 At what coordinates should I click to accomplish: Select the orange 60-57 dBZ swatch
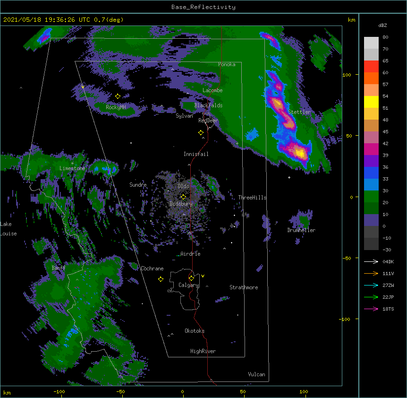371,78
